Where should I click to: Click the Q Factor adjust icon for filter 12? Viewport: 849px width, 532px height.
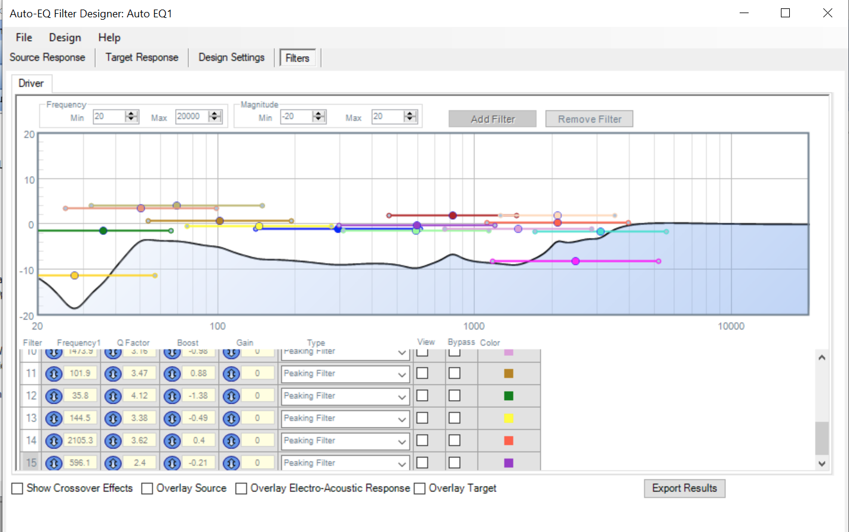point(113,396)
